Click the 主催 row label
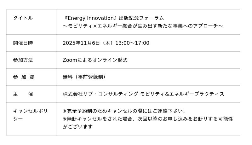 [x=23, y=94]
